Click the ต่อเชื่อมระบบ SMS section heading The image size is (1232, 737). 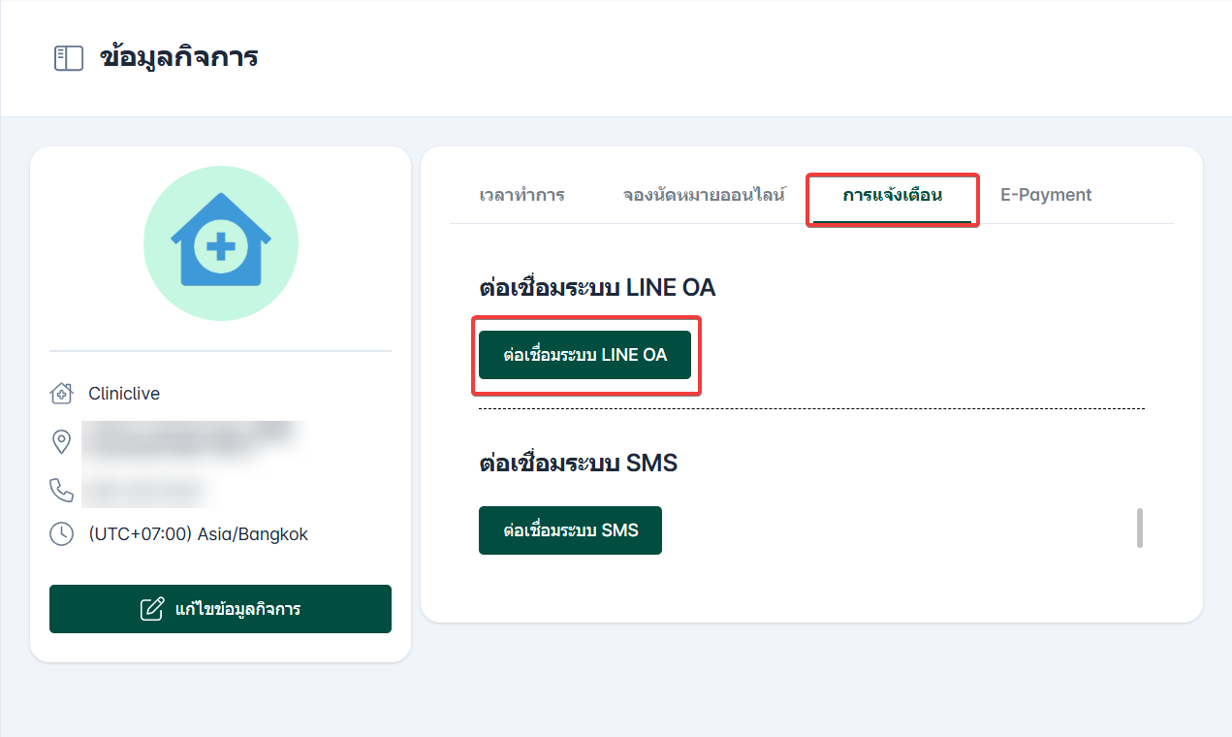(x=578, y=464)
